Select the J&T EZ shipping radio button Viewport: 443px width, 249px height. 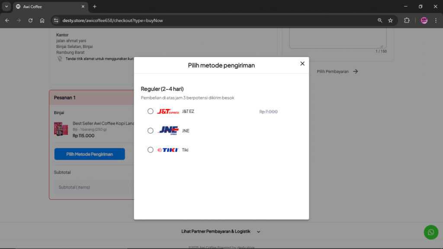coord(150,111)
